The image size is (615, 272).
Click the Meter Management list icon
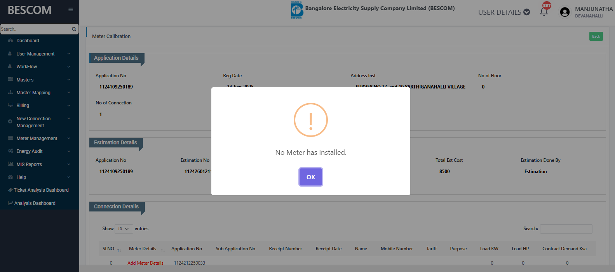[10, 138]
